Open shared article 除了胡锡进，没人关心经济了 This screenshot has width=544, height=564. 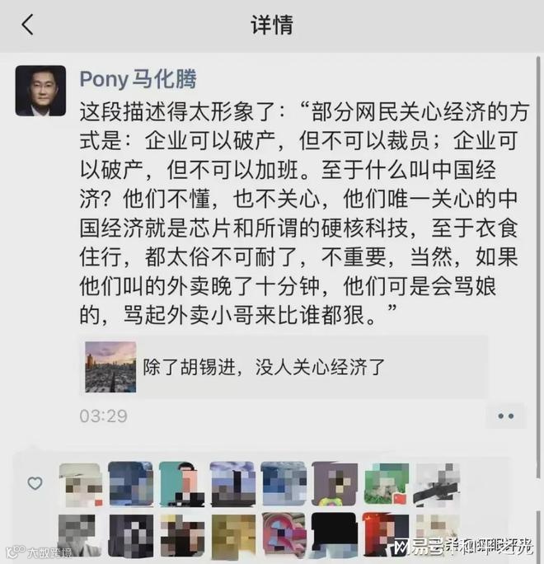pyautogui.click(x=284, y=367)
